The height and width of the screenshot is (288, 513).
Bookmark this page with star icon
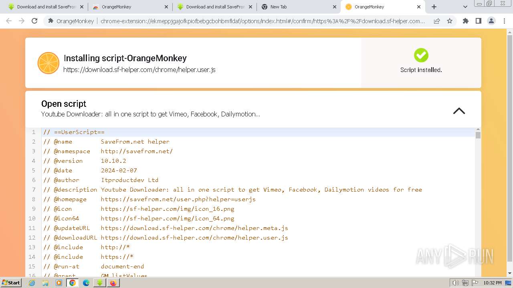click(450, 21)
